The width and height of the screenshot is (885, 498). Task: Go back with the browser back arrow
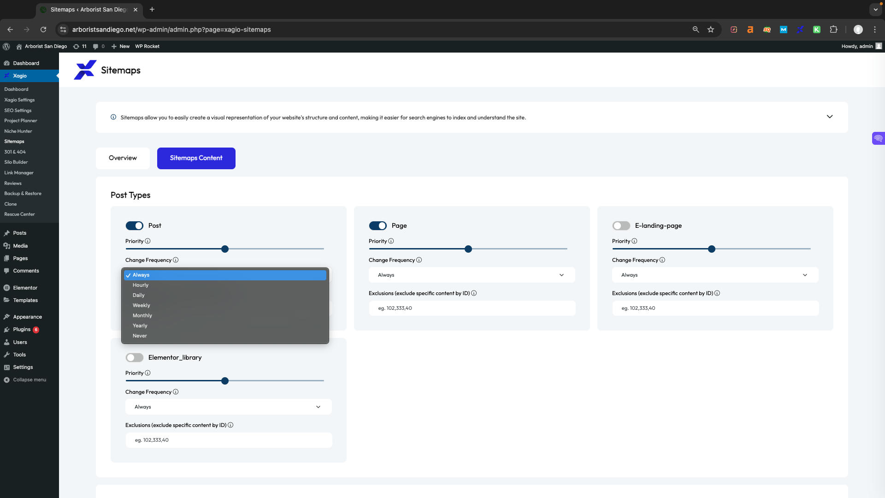click(x=10, y=30)
